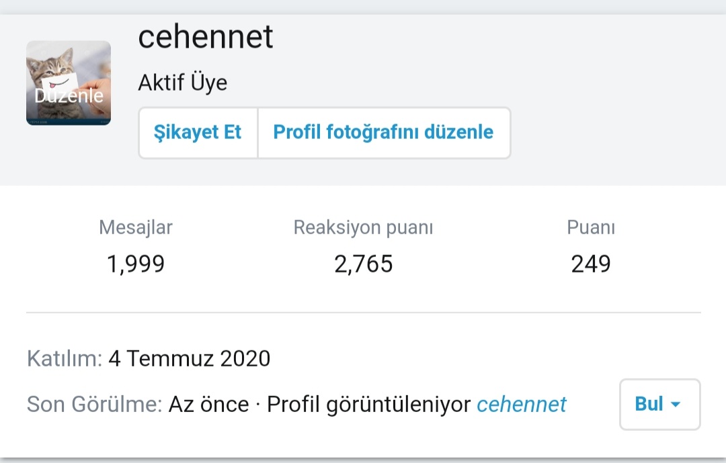Click the Reaksiyon puanı label
The image size is (726, 463).
click(x=363, y=227)
